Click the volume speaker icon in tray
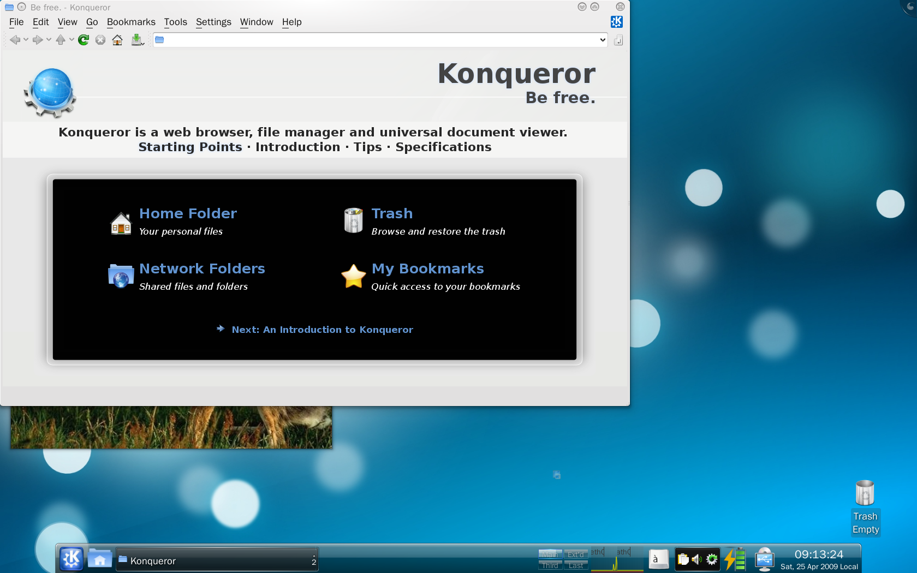 [x=697, y=559]
